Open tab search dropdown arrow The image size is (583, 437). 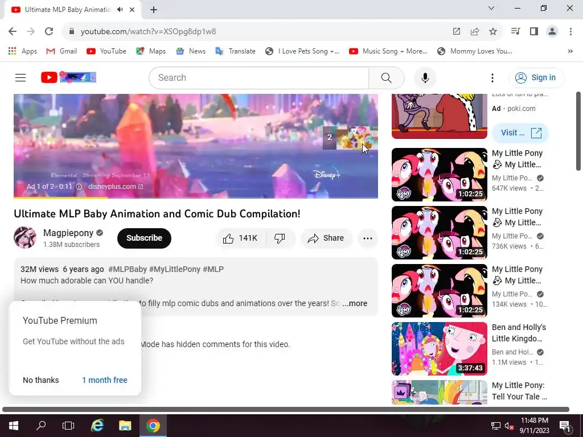(491, 8)
